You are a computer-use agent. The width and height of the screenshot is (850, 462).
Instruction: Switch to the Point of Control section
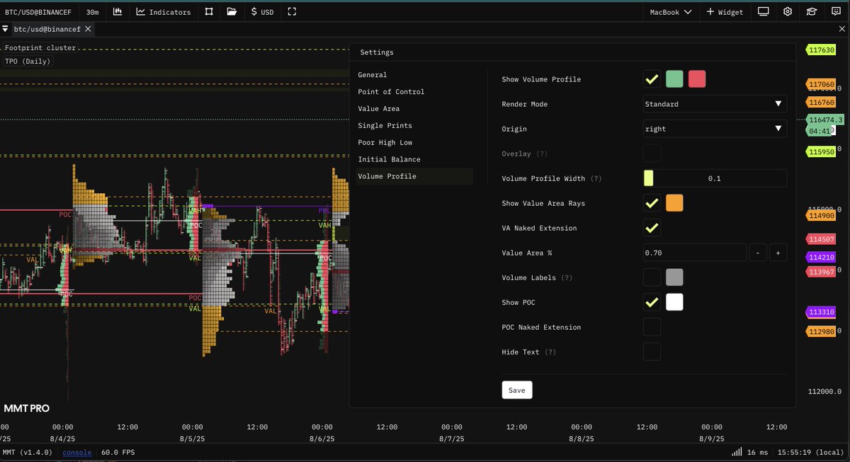pos(392,91)
